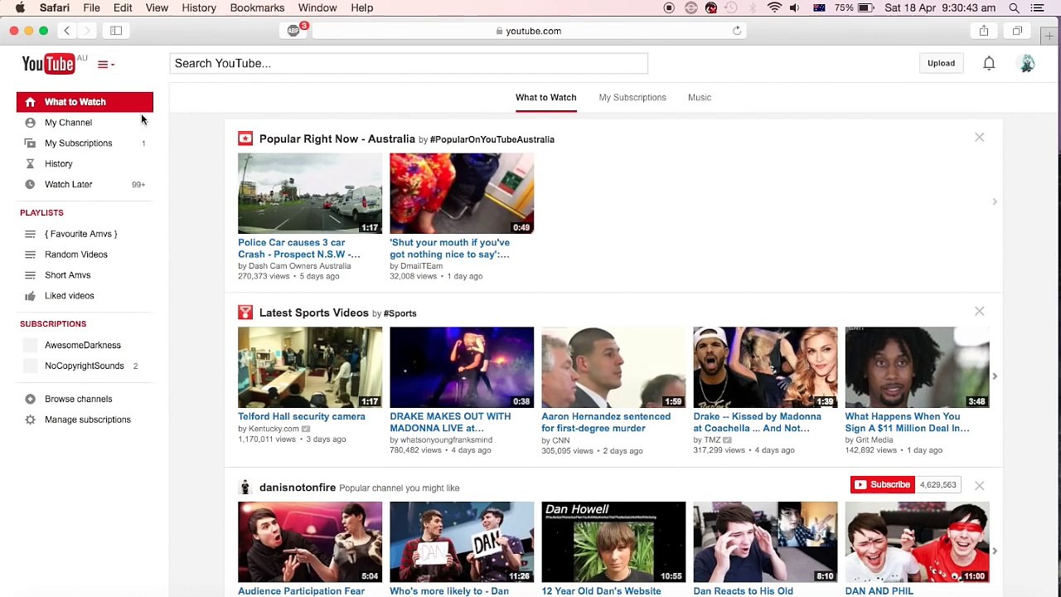Click the YouTube logo

49,64
